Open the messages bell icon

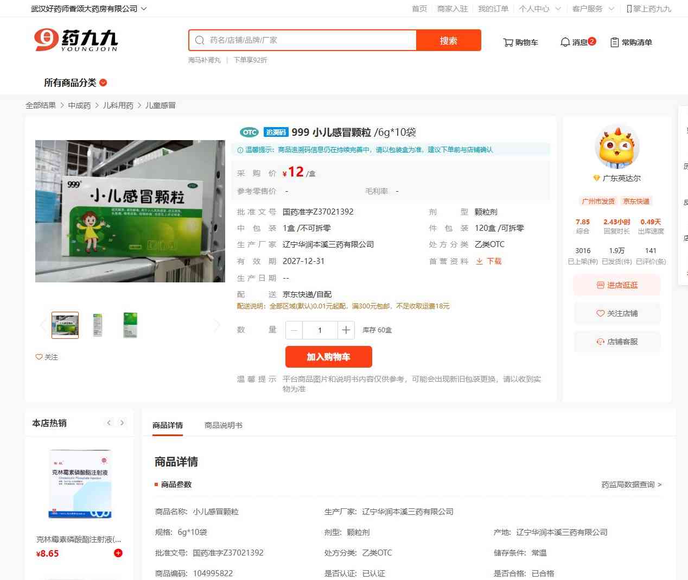pos(565,42)
